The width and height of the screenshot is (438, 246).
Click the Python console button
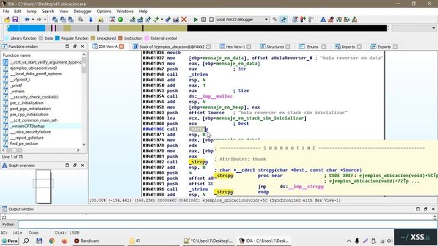[x=8, y=224]
